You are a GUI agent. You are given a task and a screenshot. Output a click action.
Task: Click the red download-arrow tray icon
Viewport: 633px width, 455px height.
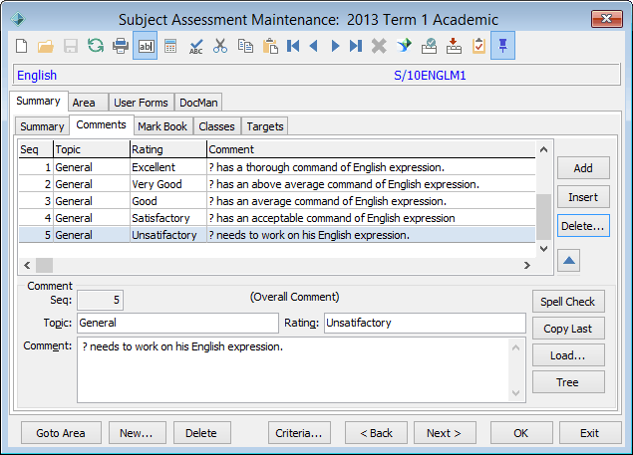(454, 46)
